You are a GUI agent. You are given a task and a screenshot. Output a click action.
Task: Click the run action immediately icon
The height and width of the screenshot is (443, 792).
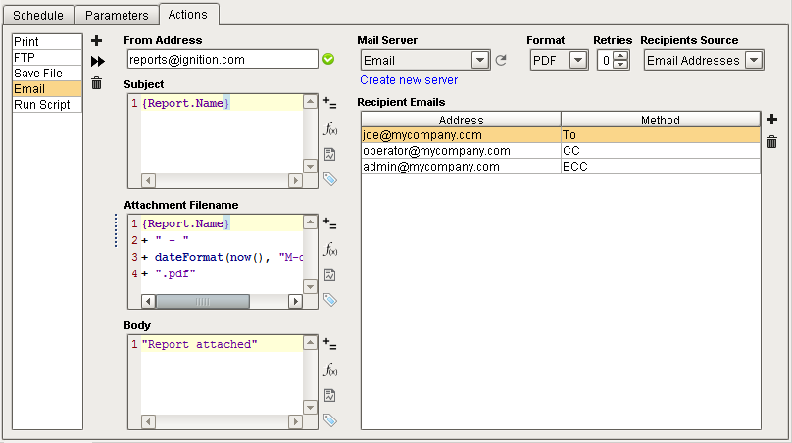coord(96,62)
